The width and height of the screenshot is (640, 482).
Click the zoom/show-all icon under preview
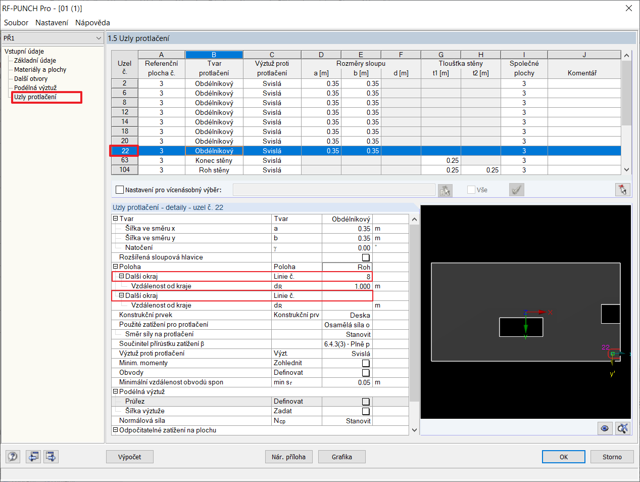[623, 428]
